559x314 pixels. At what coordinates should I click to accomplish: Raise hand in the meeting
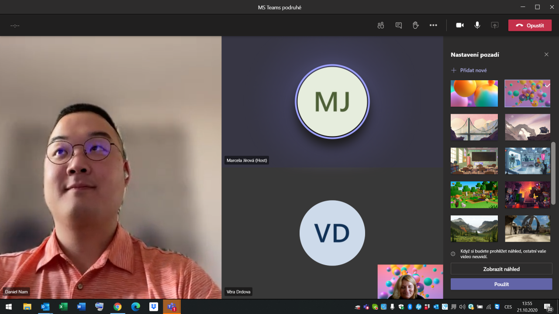point(416,25)
